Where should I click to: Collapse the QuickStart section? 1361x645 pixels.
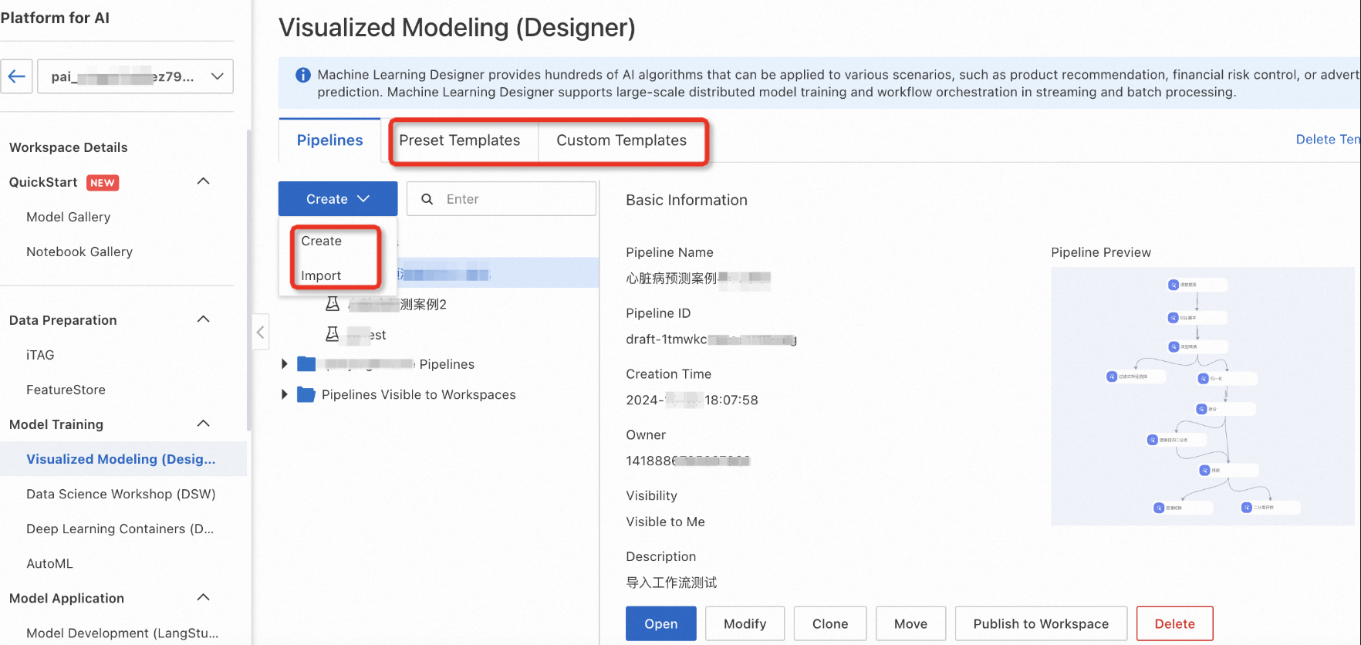(204, 181)
